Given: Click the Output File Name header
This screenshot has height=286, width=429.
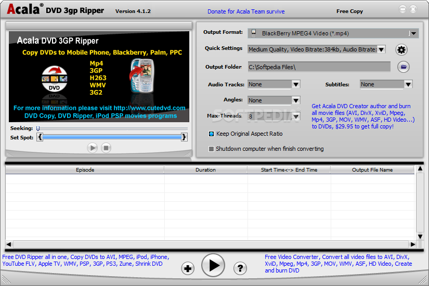Looking at the screenshot, I should click(x=372, y=170).
